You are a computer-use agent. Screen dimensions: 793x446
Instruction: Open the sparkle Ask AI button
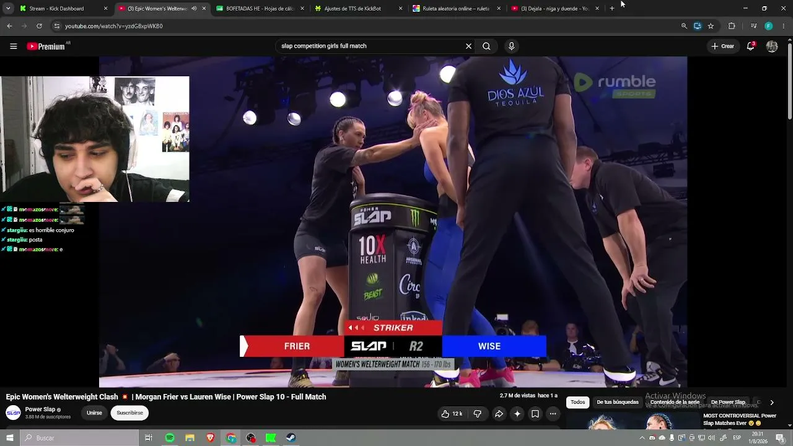(517, 414)
